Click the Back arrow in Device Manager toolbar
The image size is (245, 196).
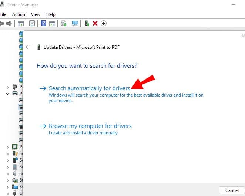[1, 24]
